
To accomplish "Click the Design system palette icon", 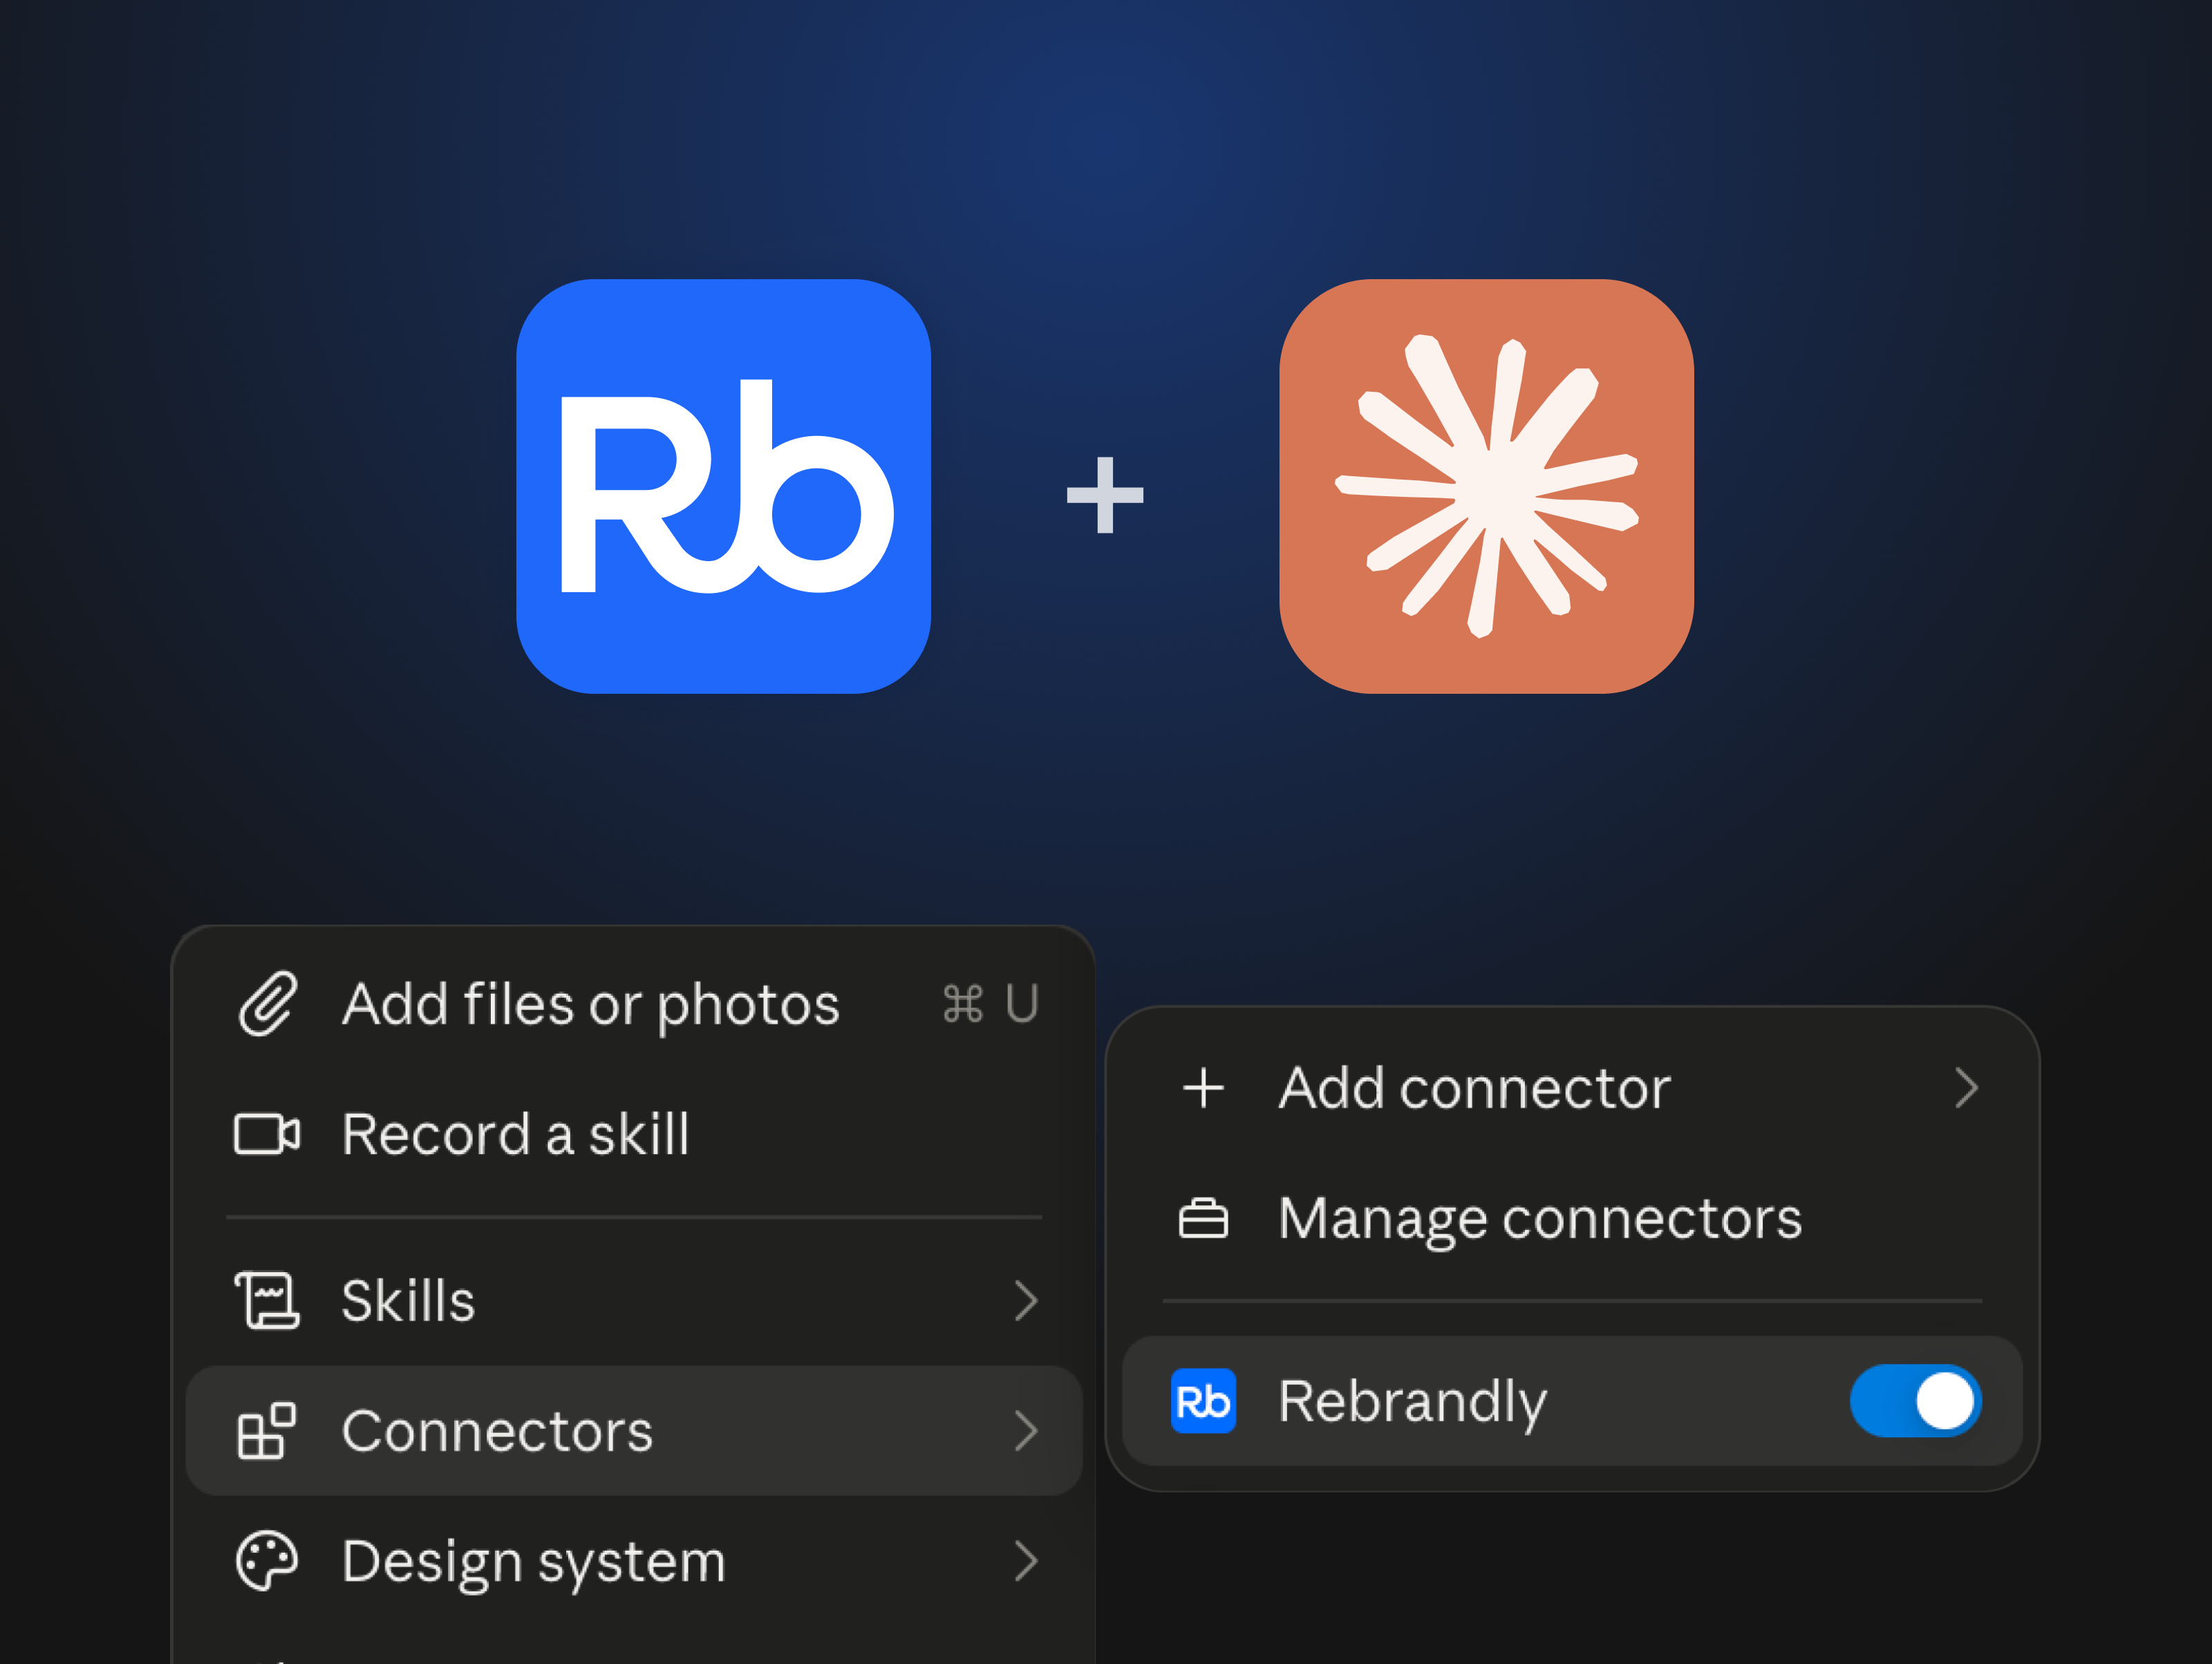I will (267, 1561).
